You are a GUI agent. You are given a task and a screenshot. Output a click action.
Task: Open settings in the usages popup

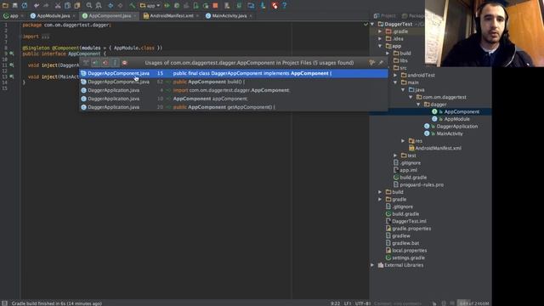pos(372,63)
